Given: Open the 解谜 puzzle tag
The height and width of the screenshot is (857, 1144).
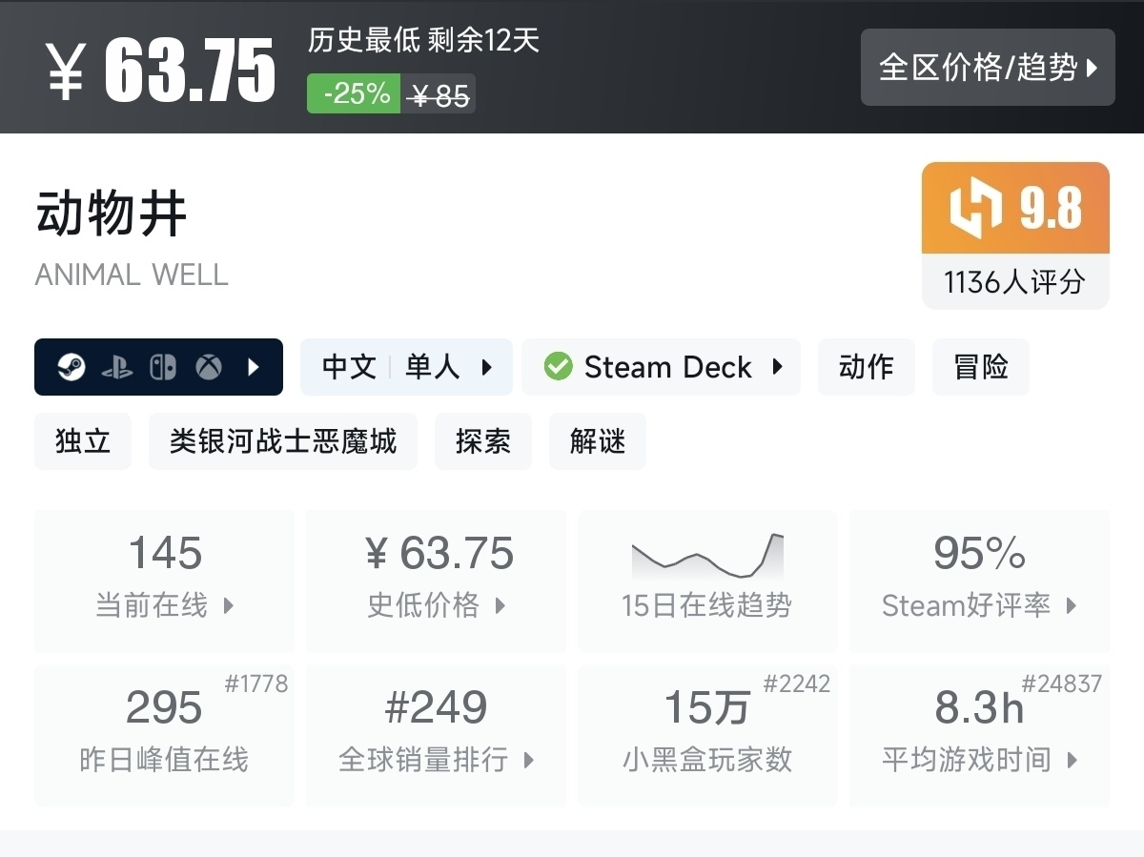Looking at the screenshot, I should [x=598, y=441].
